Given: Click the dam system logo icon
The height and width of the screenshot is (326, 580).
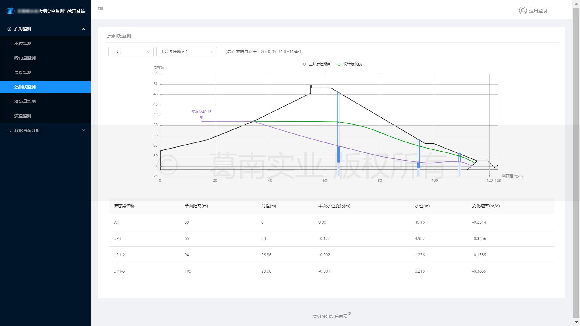Looking at the screenshot, I should [x=10, y=11].
